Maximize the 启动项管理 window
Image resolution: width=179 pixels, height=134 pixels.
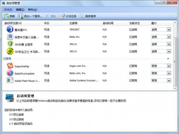coord(164,2)
